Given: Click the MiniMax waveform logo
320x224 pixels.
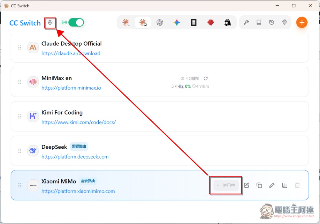Looking at the screenshot, I should pos(33,82).
